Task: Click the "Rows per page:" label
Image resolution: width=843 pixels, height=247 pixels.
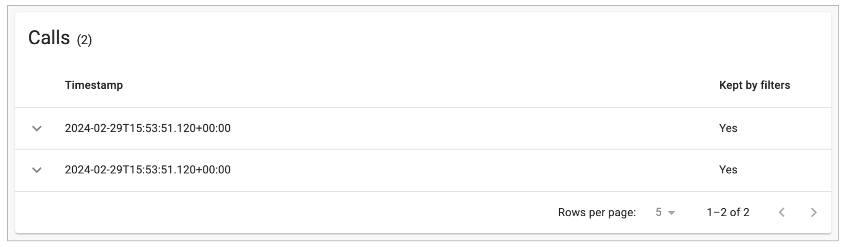Action: coord(597,212)
